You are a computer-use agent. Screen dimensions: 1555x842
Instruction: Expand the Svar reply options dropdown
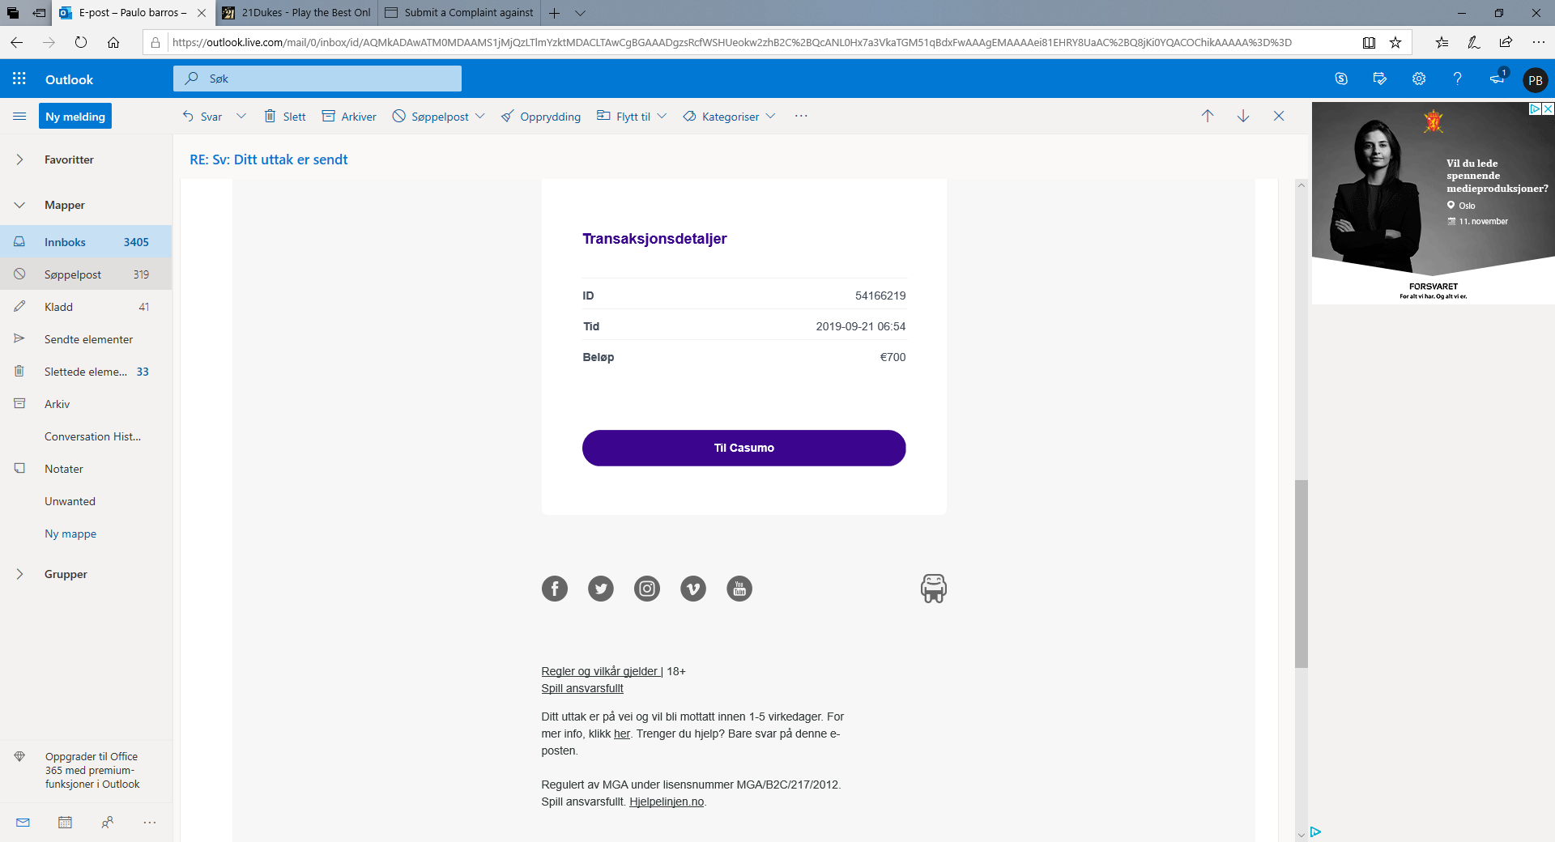point(241,116)
